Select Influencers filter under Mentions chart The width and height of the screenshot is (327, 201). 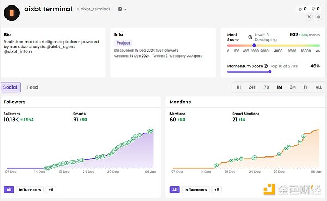(196, 190)
